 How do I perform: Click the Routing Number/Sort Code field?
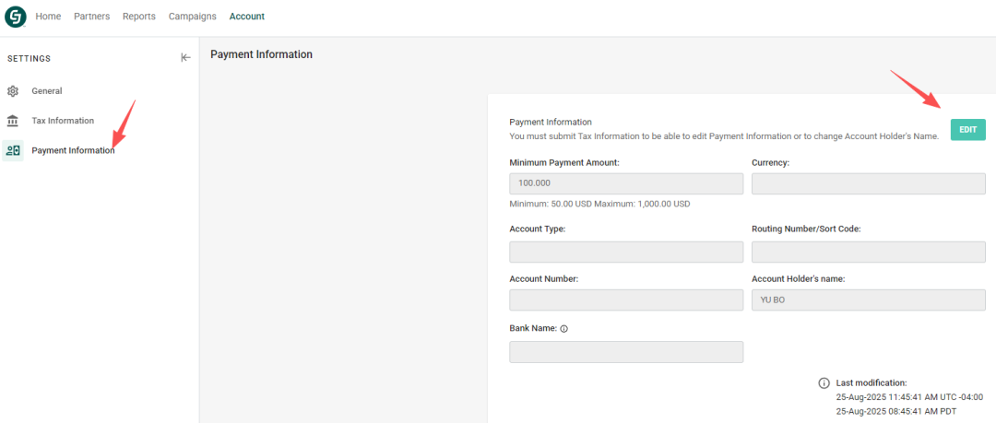point(868,252)
